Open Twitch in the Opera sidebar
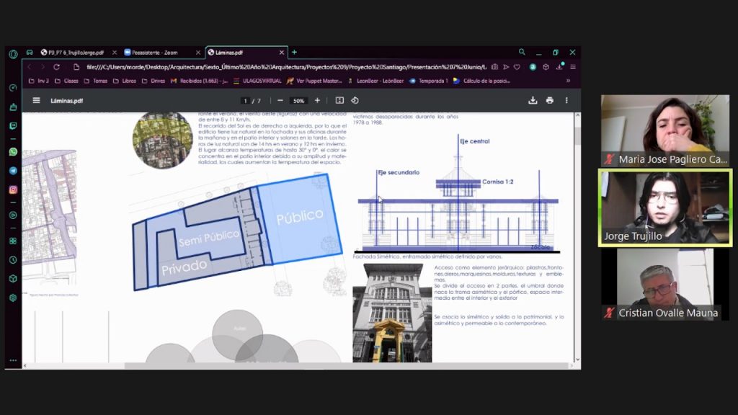Screen dimensions: 738x415 click(x=13, y=125)
